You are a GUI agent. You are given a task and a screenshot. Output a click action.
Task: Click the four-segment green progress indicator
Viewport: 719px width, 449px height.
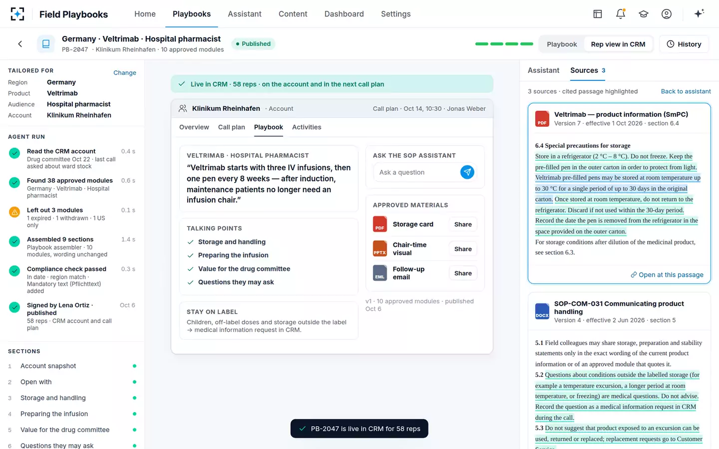coord(504,44)
